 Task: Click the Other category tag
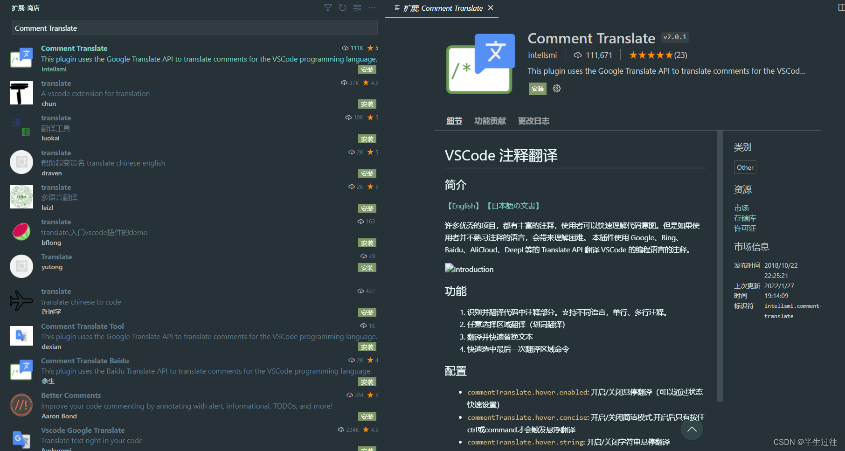[x=745, y=167]
